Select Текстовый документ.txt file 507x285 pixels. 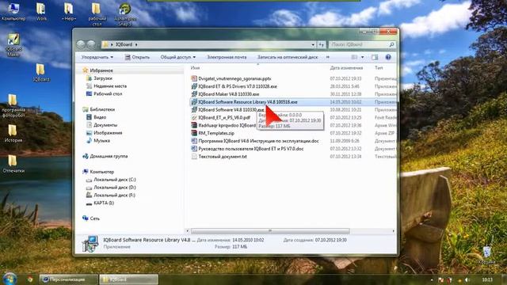pos(223,157)
